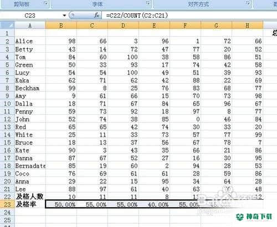277x227 pixels.
Task: Select column D header
Action: [123, 26]
